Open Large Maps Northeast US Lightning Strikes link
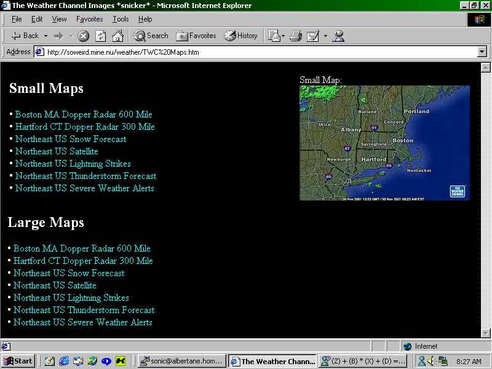The image size is (492, 369). (x=71, y=298)
